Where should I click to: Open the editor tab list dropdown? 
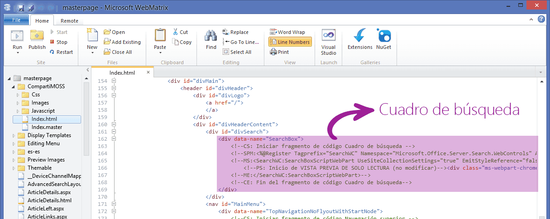click(541, 72)
